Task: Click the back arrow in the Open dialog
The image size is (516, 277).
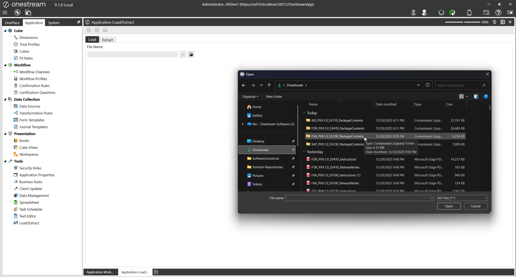Action: tap(243, 85)
